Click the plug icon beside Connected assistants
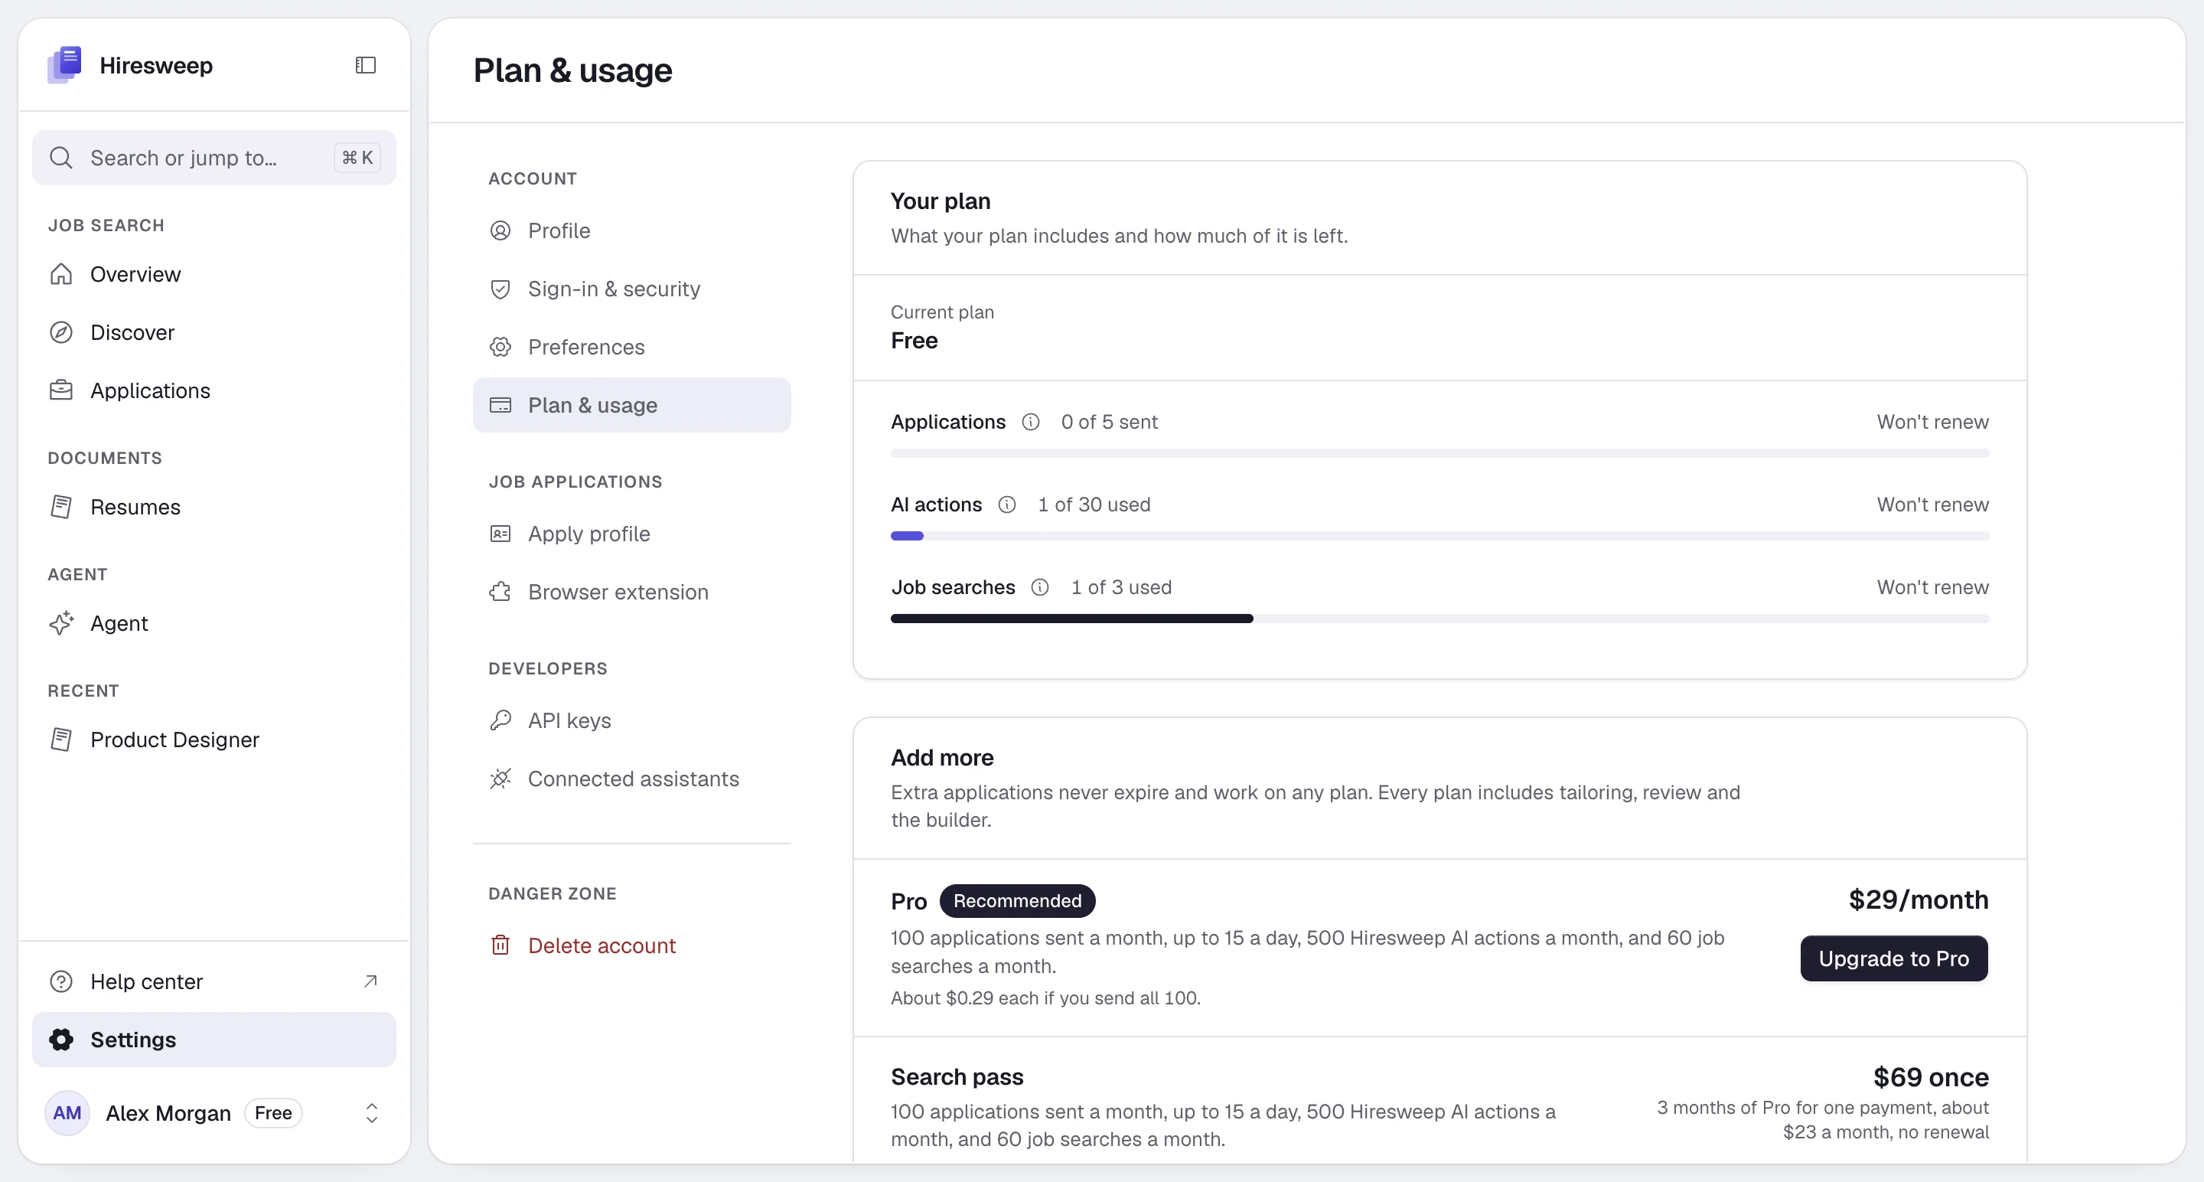The height and width of the screenshot is (1182, 2204). pos(500,779)
